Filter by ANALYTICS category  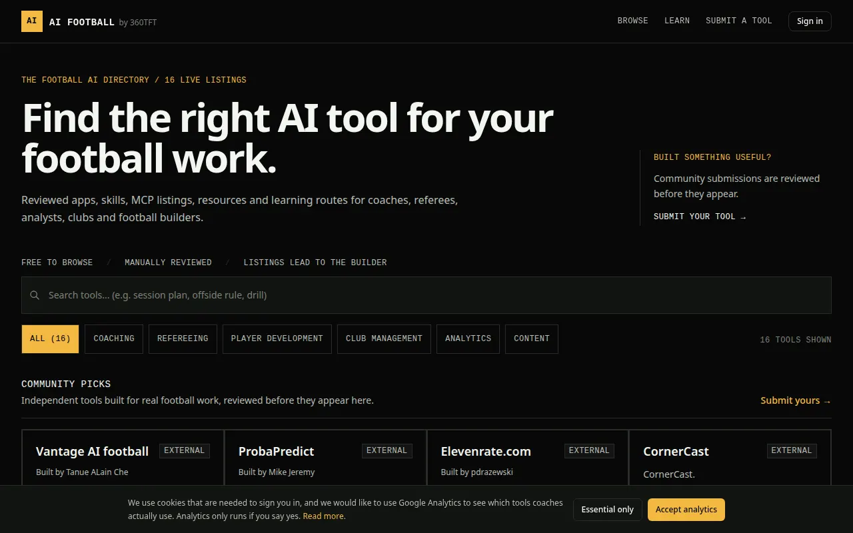[468, 338]
